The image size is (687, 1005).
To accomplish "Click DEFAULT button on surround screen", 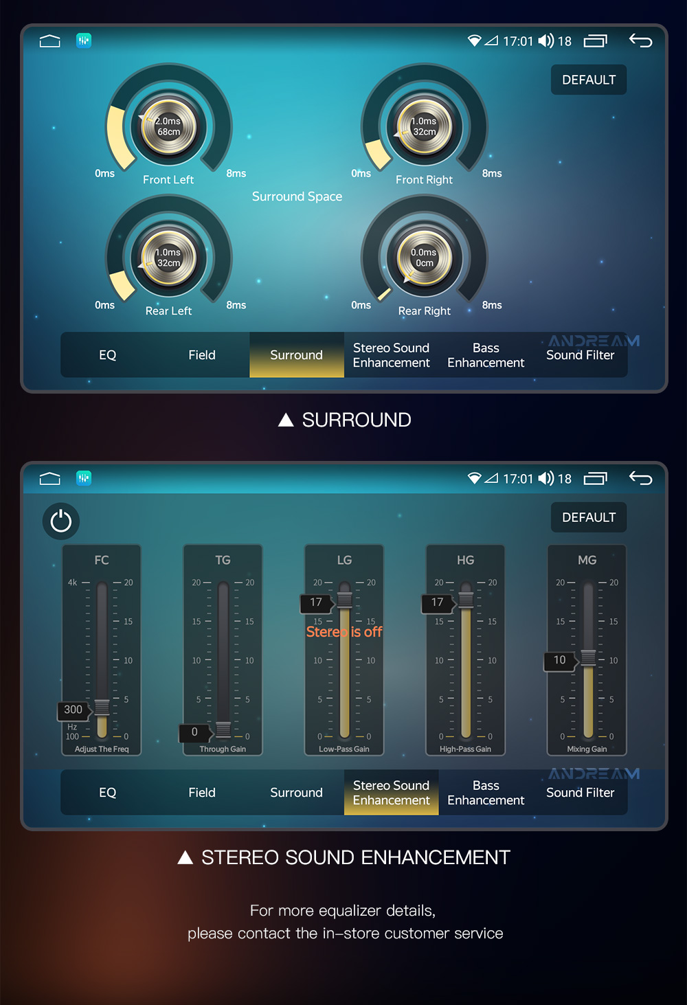I will coord(589,80).
